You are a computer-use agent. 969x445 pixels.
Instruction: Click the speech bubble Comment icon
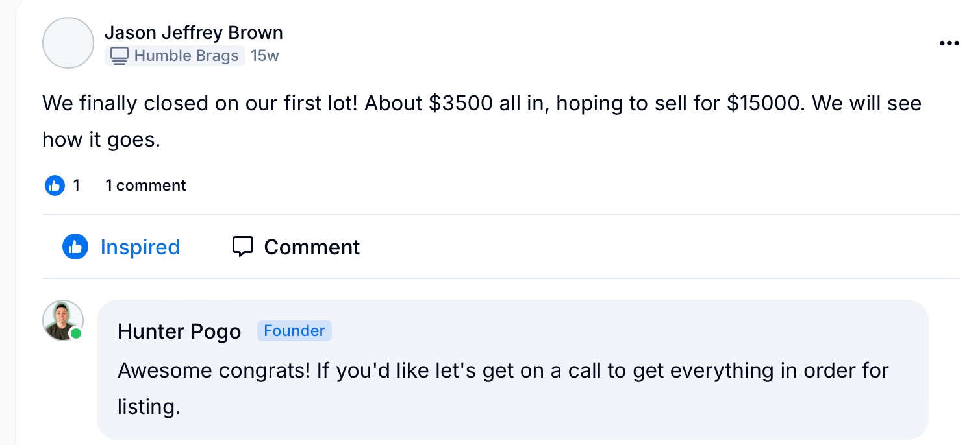tap(242, 247)
